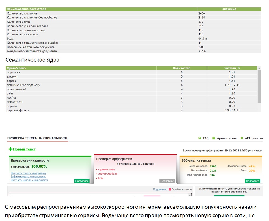Image resolution: width=269 pixels, height=221 pixels.
Task: Click Получить ссылку на проверку link
Action: click(29, 173)
